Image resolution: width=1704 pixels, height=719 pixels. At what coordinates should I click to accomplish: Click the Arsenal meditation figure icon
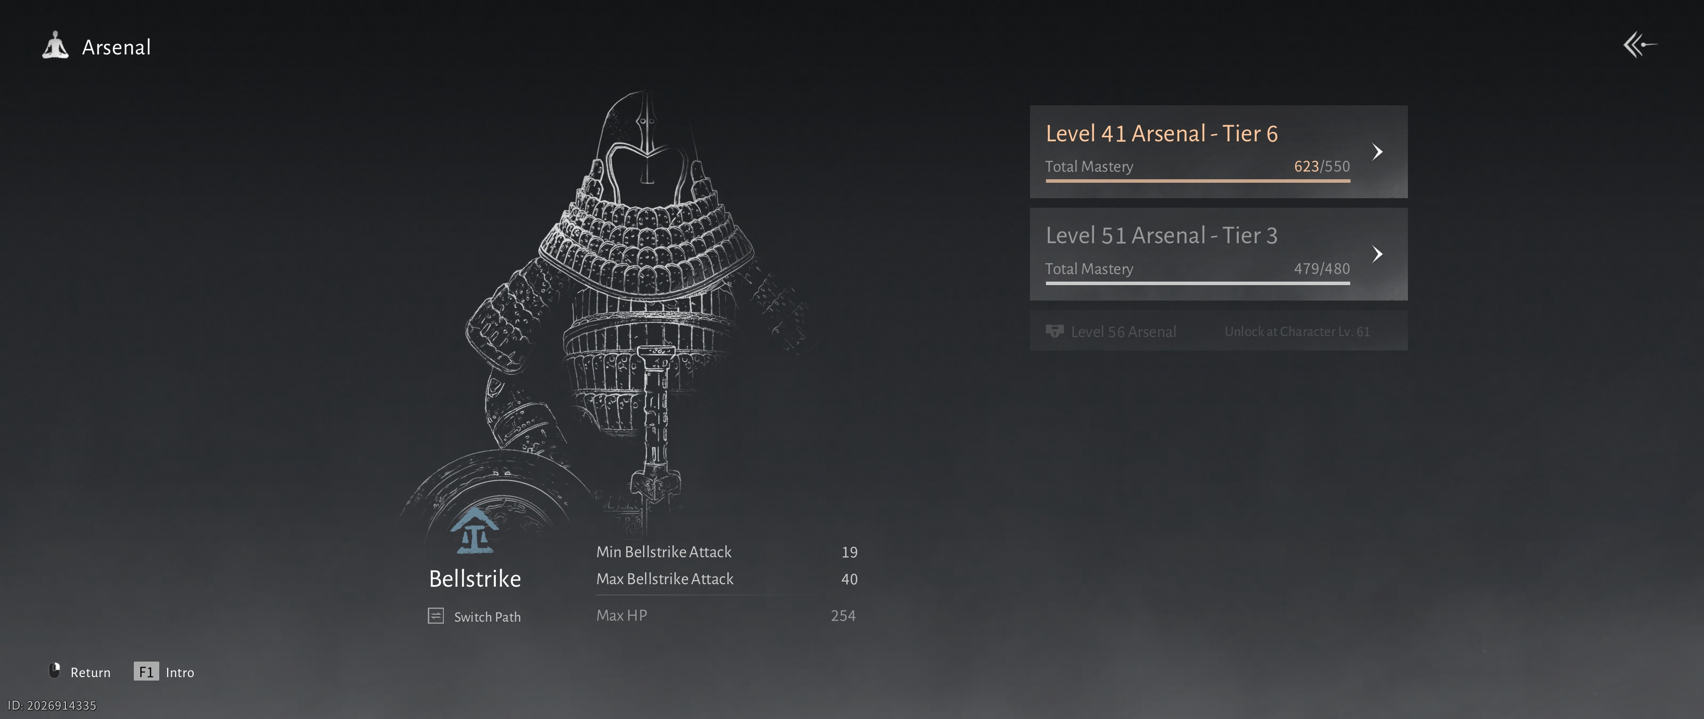click(x=55, y=45)
